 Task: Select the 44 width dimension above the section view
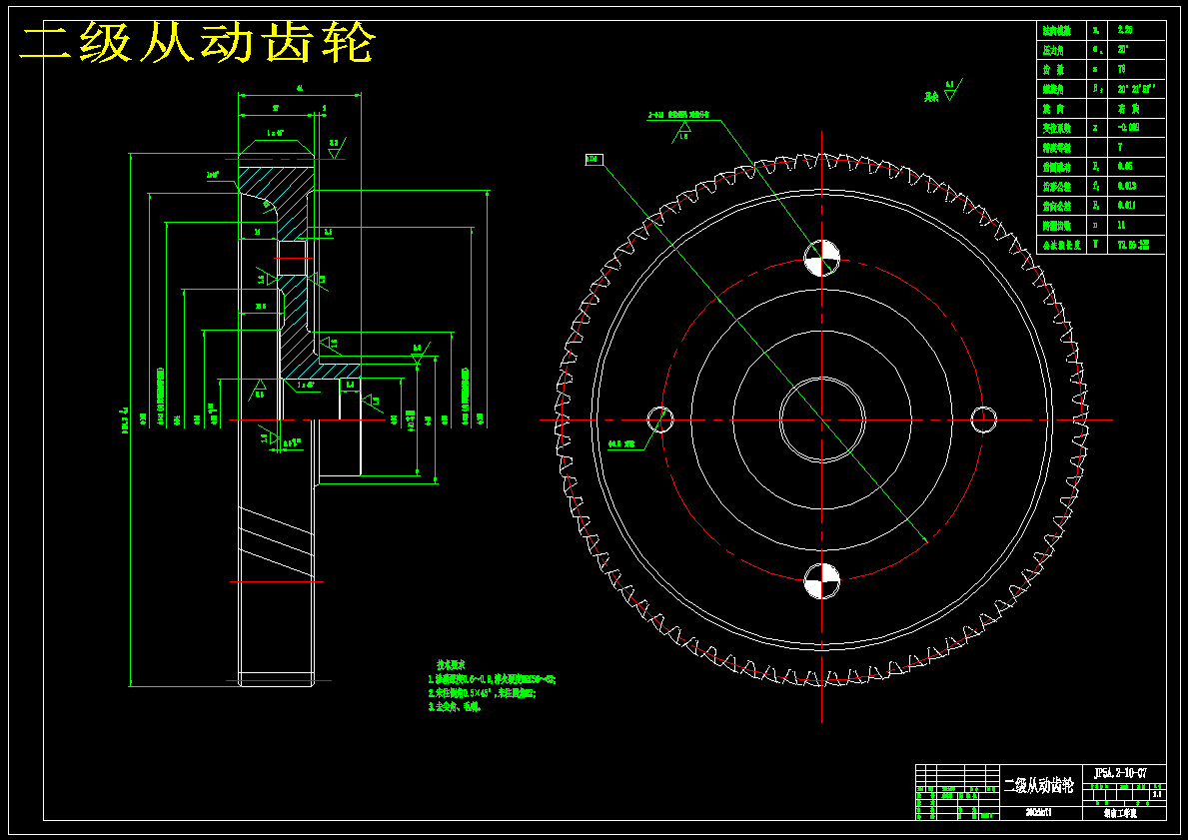(300, 89)
